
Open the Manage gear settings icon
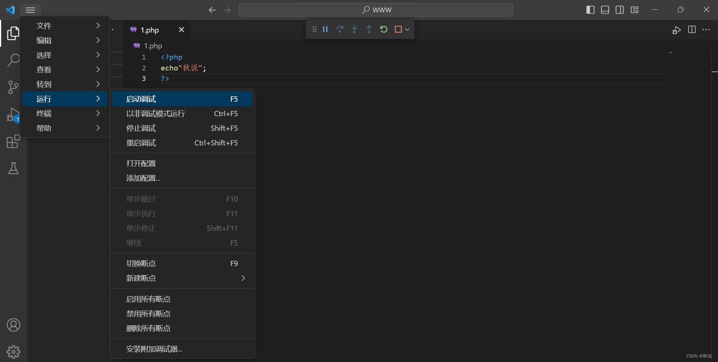(x=13, y=352)
